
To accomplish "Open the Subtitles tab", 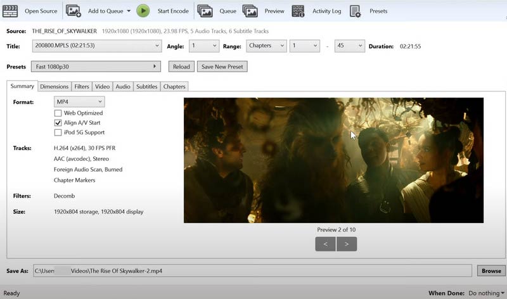I will (147, 87).
